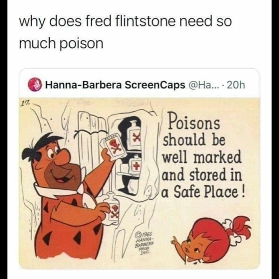Click the 'well marked' caption line

point(202,157)
